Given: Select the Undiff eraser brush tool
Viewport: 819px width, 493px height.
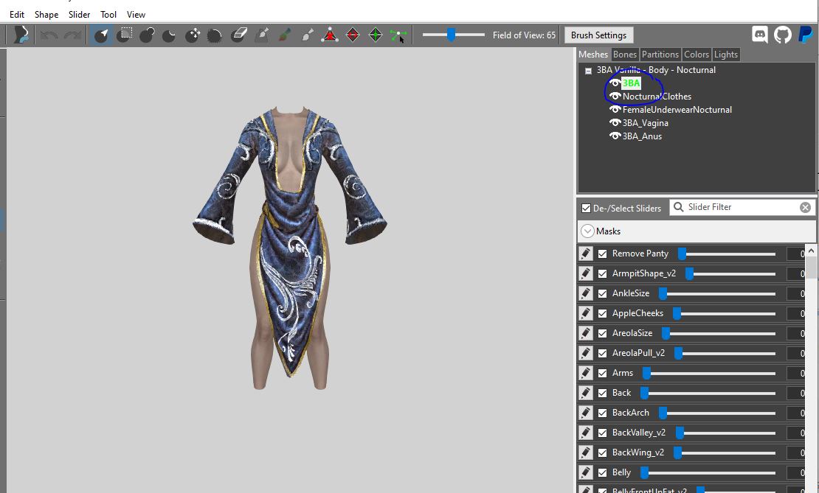Looking at the screenshot, I should coord(239,35).
